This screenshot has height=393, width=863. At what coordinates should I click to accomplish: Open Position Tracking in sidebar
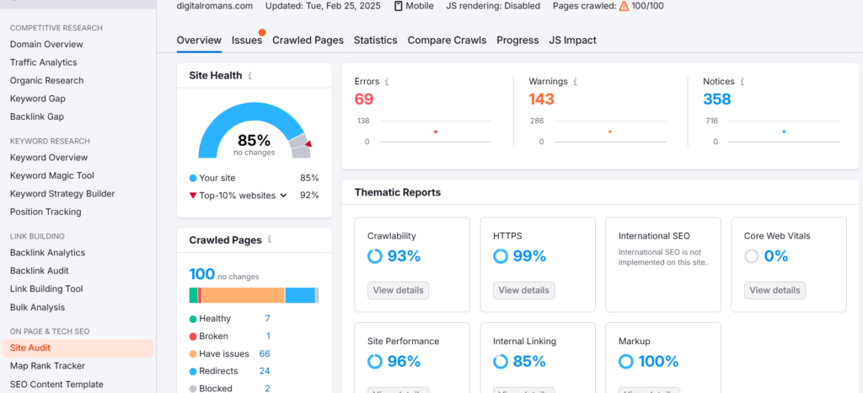(x=46, y=212)
